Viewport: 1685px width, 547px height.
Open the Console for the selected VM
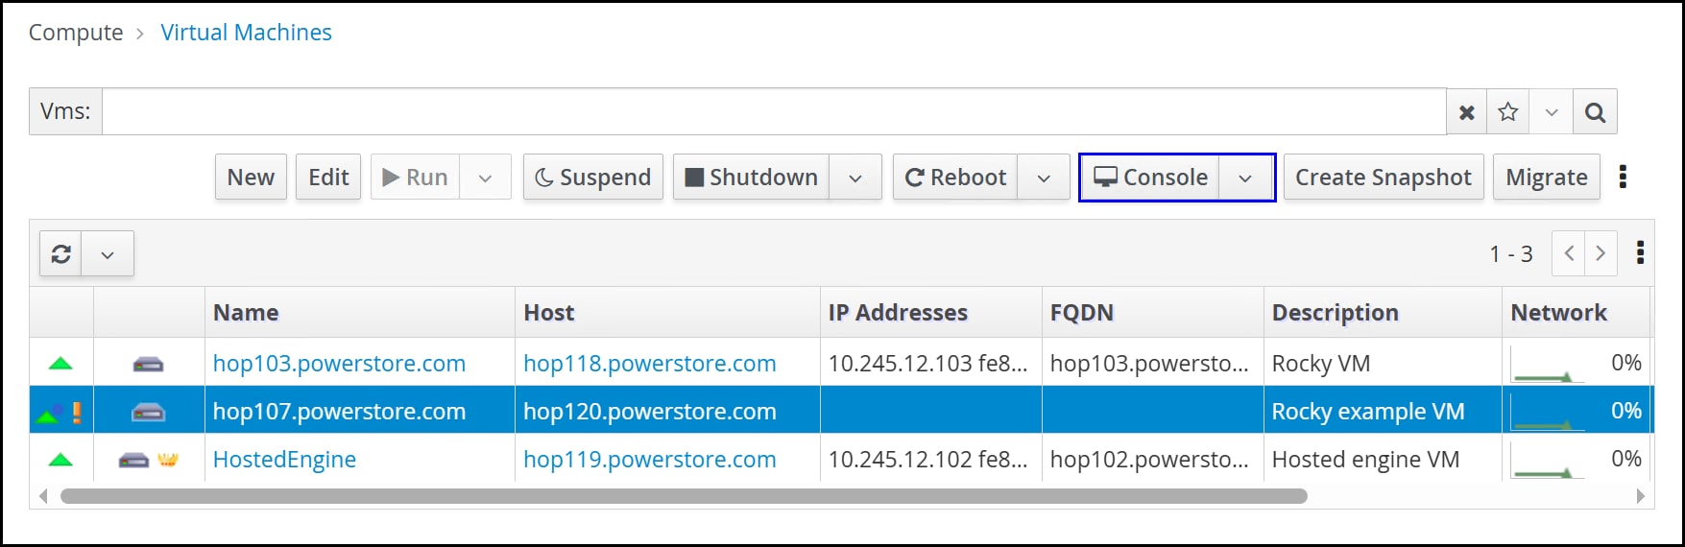click(x=1150, y=178)
